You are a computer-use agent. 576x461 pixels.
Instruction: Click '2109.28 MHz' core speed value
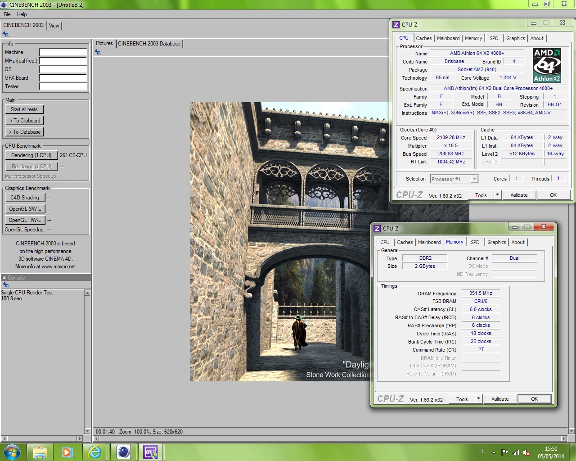(x=451, y=137)
